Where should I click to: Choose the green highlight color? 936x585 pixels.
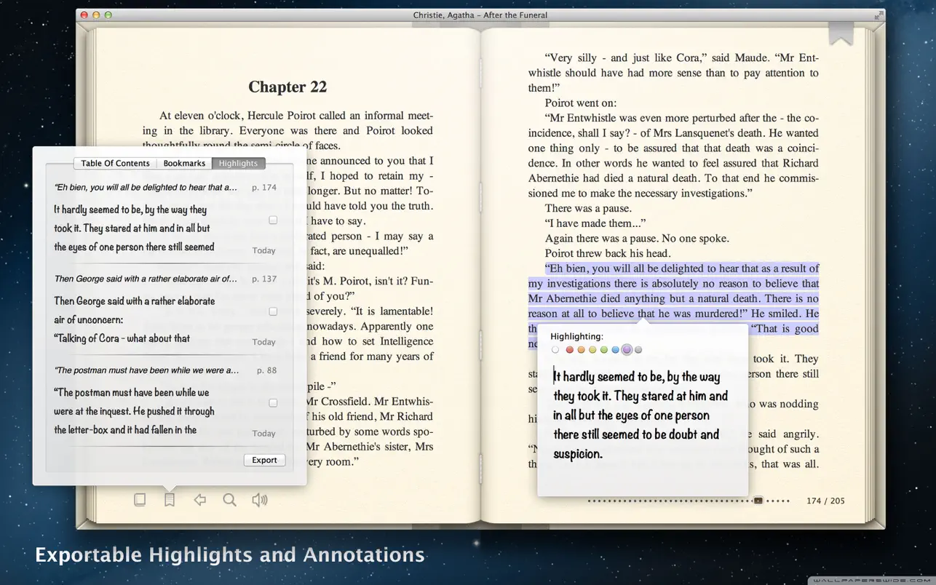(x=603, y=350)
